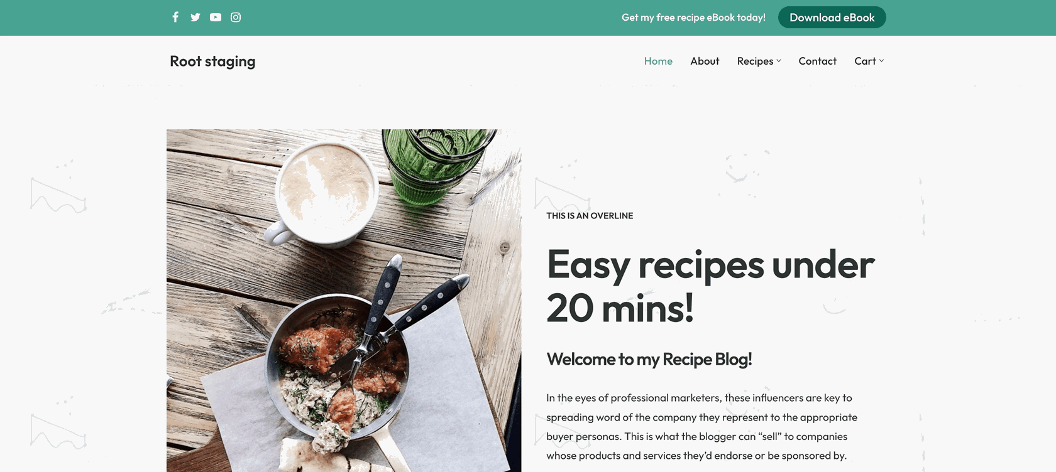Expand the chevron next to Recipes
1056x472 pixels.
779,61
